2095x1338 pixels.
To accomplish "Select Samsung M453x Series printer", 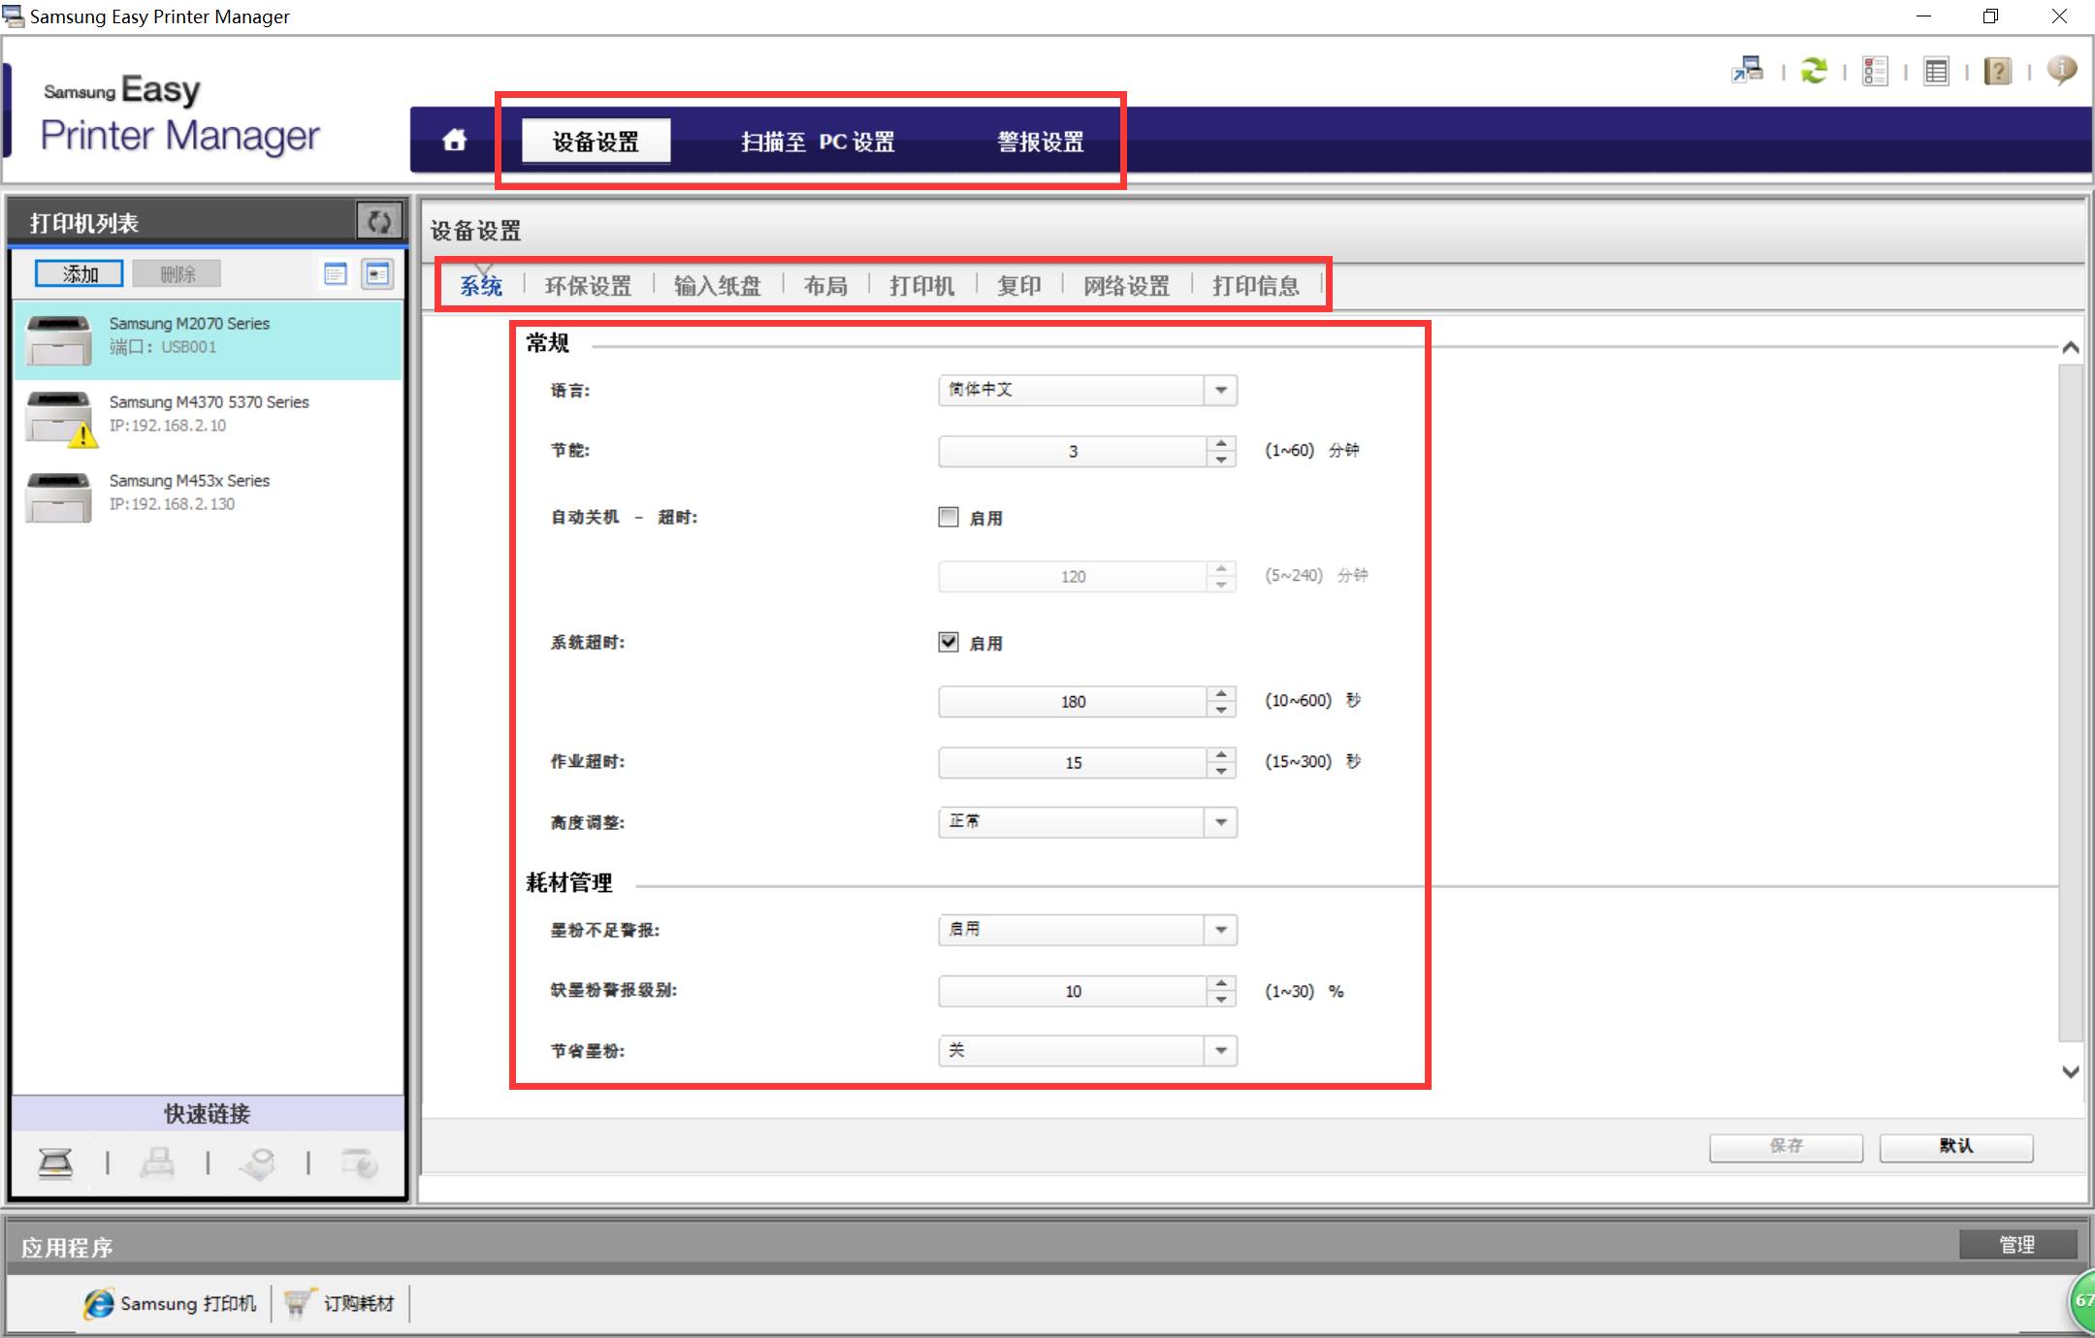I will pos(208,496).
